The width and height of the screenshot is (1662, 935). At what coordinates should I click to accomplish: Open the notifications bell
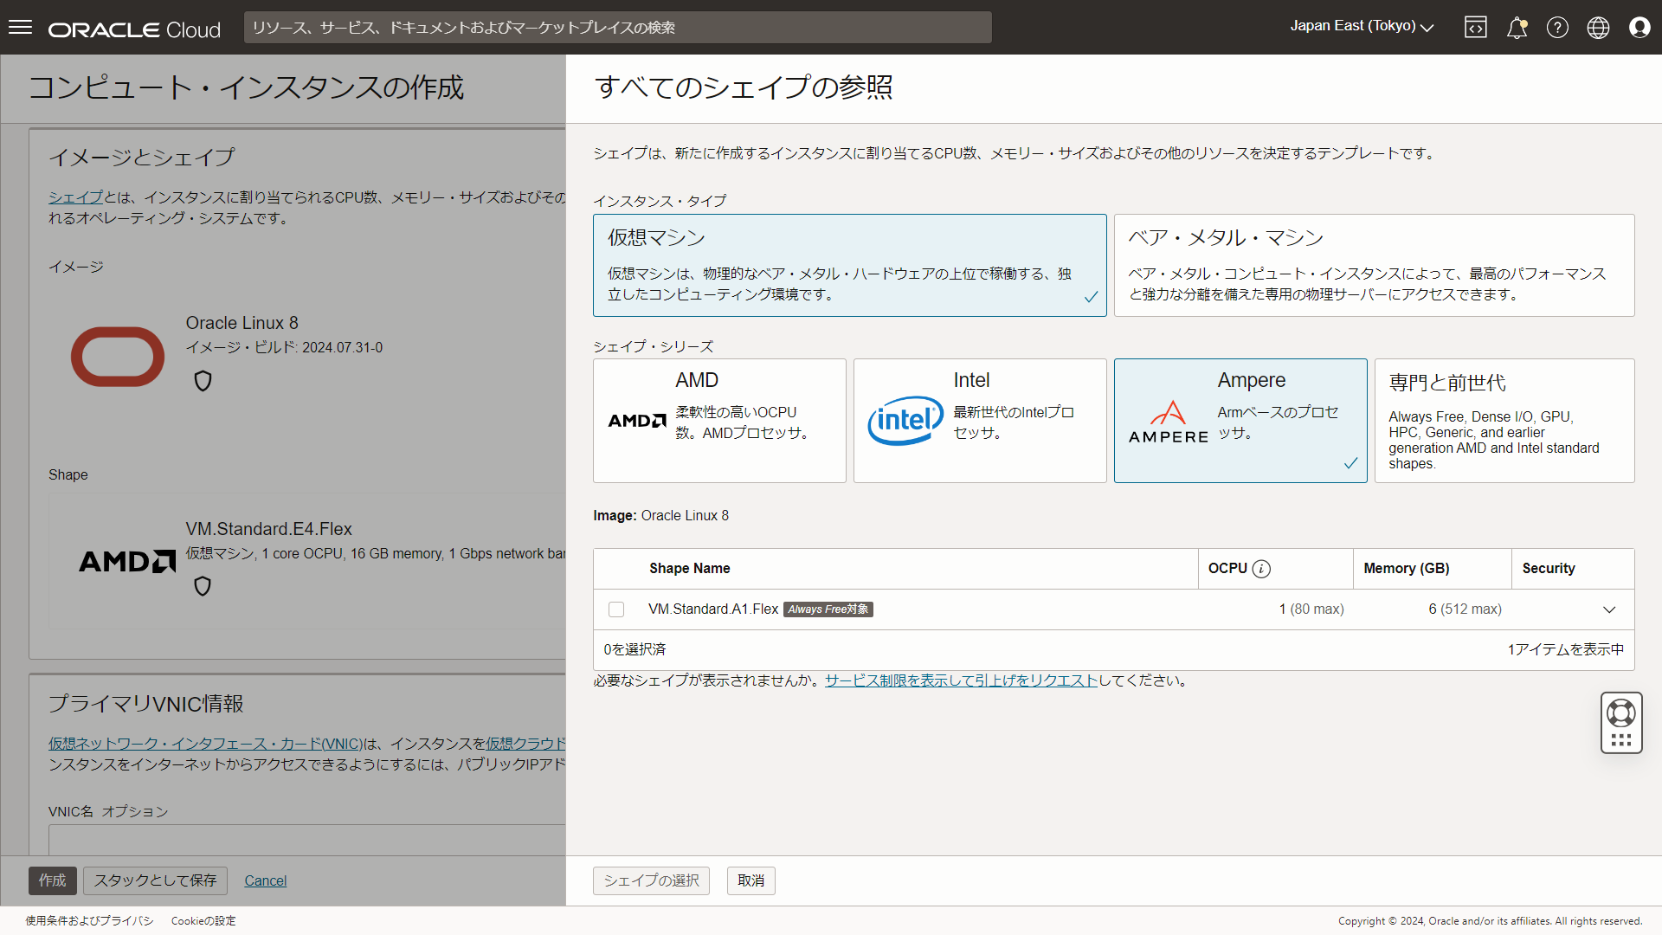(1517, 27)
